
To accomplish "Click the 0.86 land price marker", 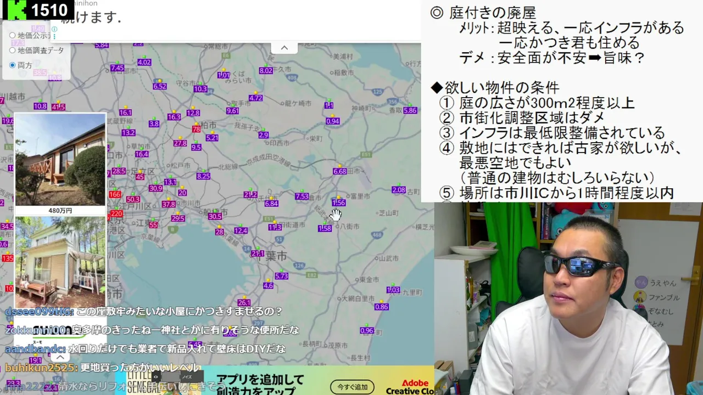I will (382, 307).
